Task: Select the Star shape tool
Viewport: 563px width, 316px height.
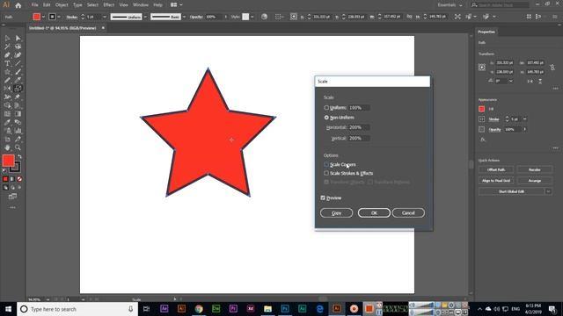Action: (x=7, y=72)
